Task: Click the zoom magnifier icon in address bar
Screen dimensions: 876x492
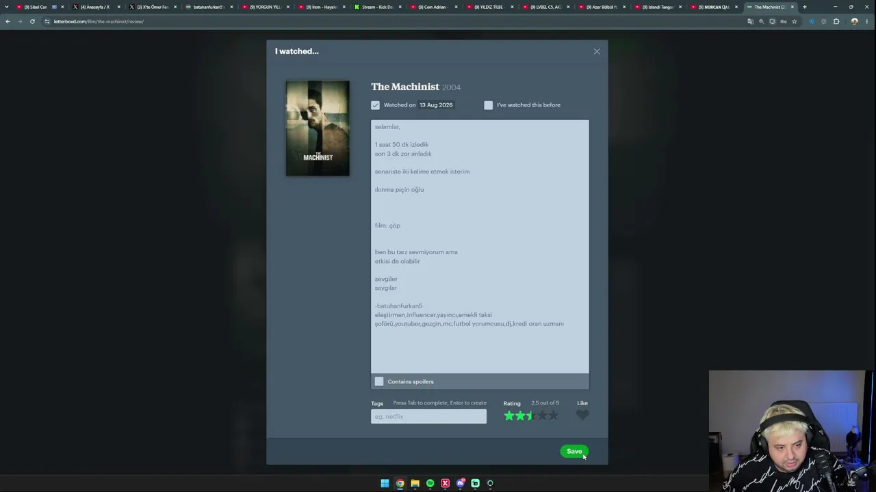Action: click(761, 21)
